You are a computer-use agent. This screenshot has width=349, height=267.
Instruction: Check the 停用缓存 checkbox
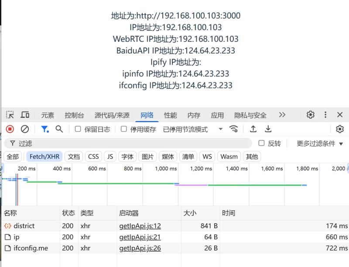[124, 129]
